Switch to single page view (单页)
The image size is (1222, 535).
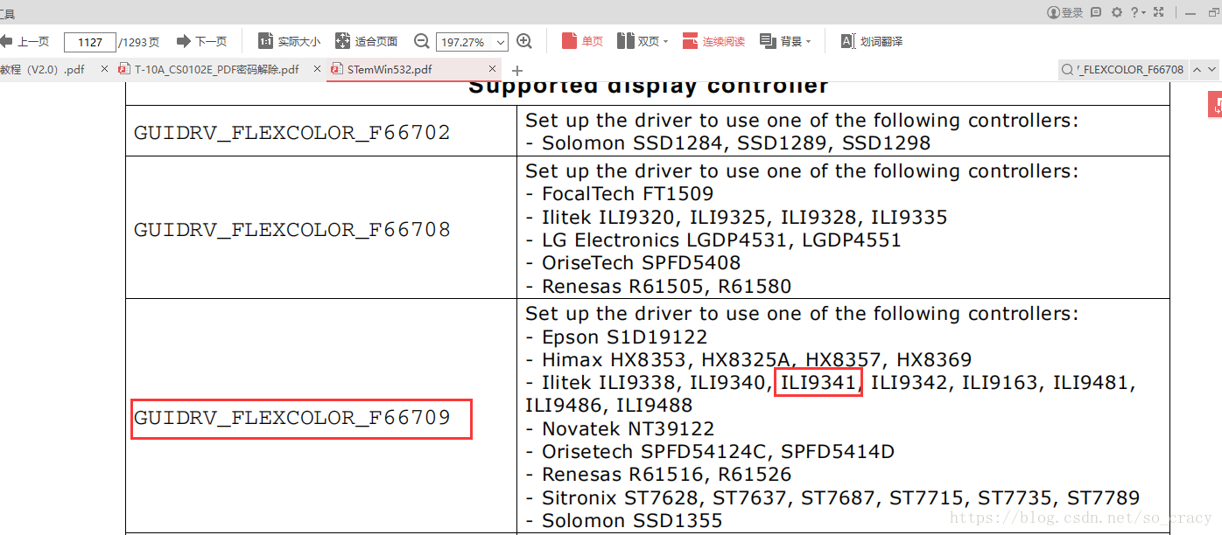(583, 41)
